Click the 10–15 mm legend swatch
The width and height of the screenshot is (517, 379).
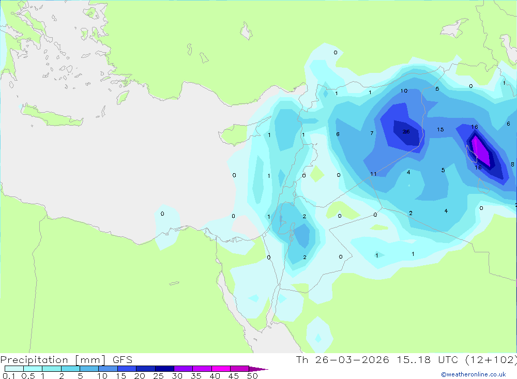[108, 369]
